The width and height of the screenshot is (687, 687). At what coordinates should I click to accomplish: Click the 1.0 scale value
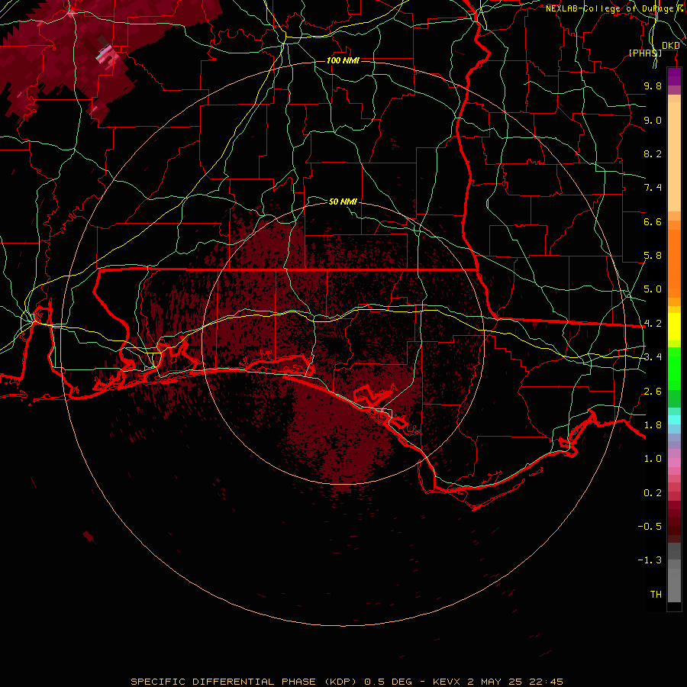(653, 459)
